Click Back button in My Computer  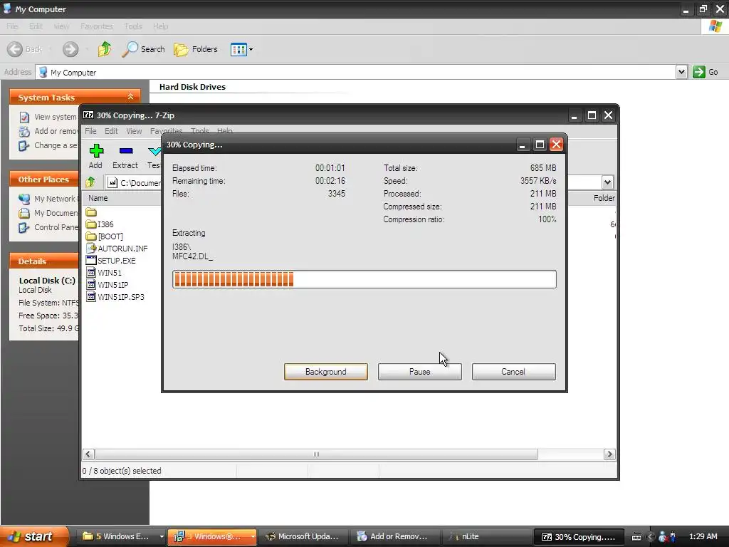(x=25, y=49)
